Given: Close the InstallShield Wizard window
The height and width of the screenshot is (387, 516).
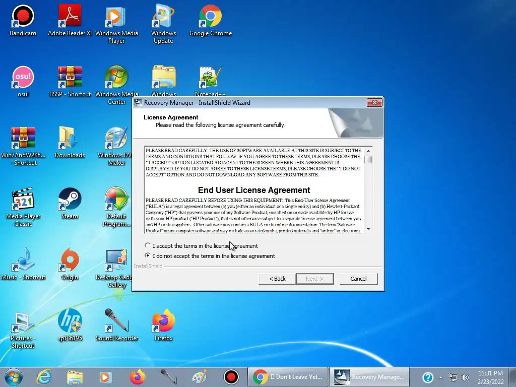Looking at the screenshot, I should 374,103.
